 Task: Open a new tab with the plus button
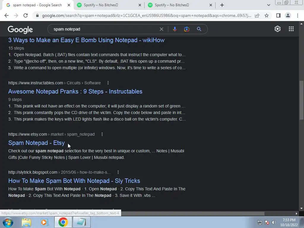222,5
